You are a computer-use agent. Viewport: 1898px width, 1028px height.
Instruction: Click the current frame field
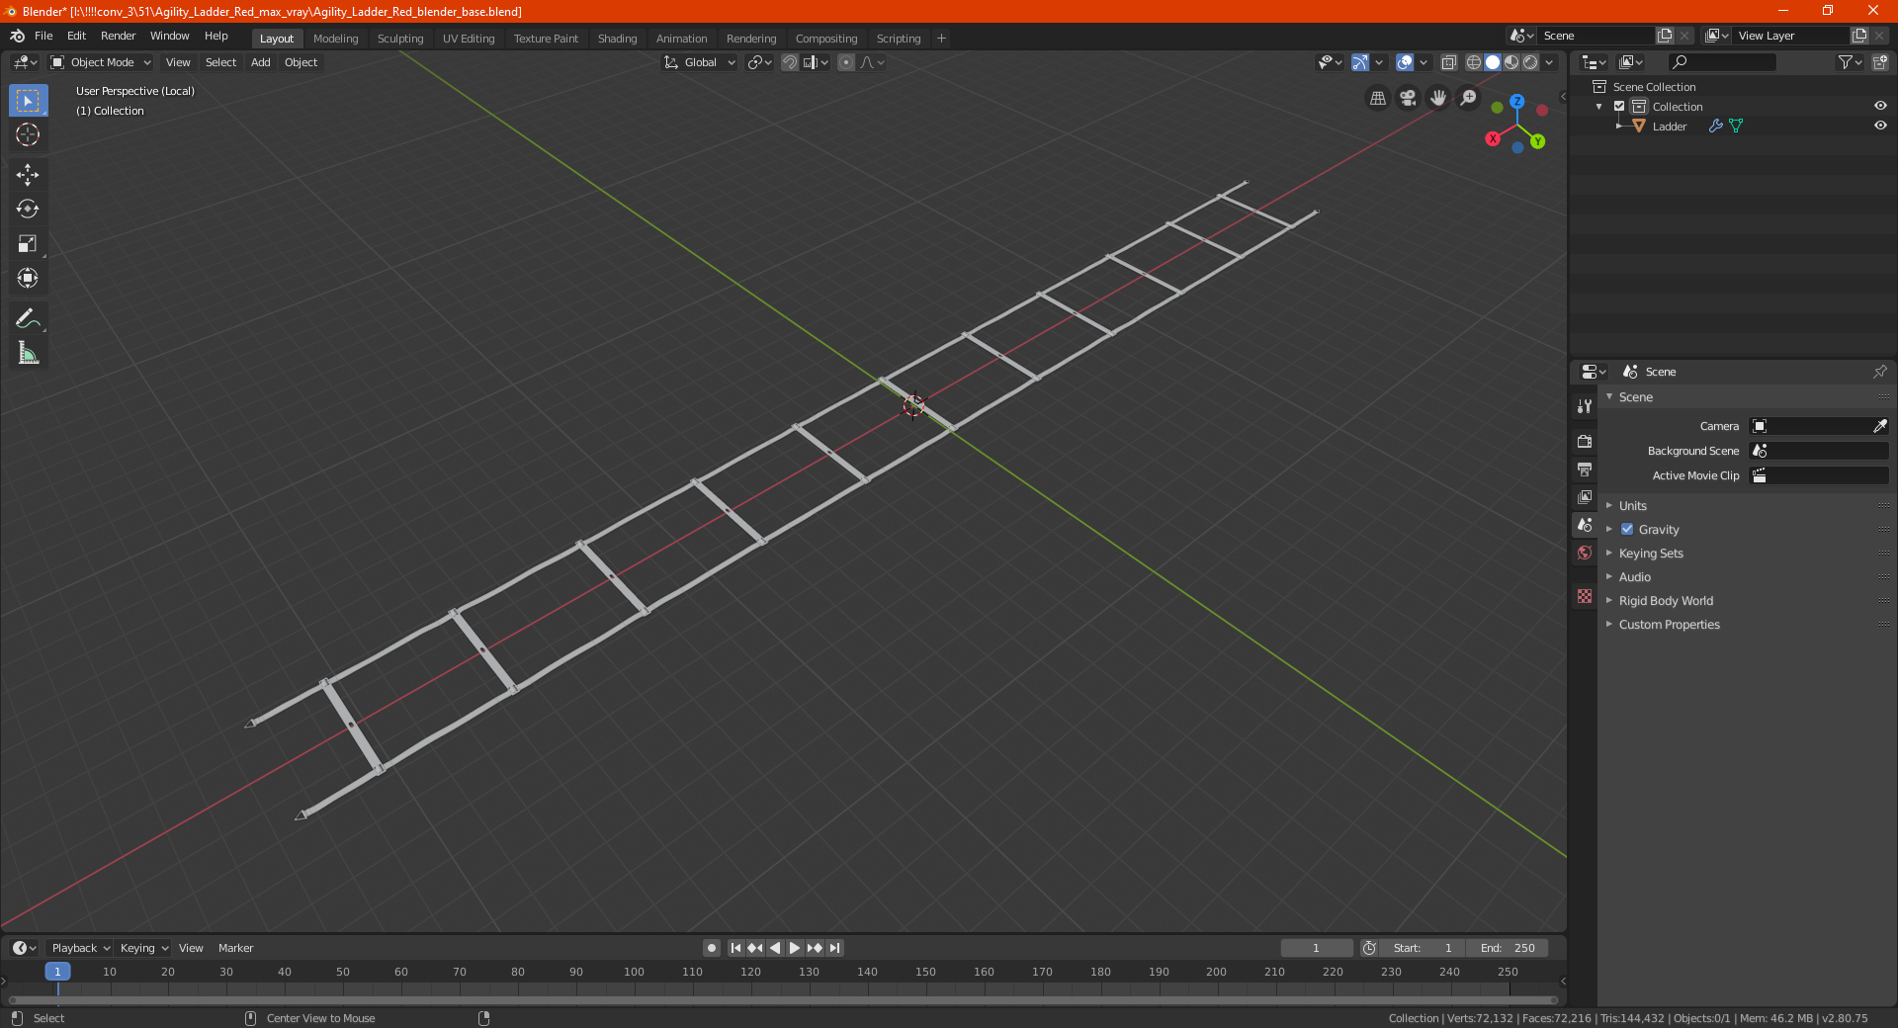click(1316, 948)
